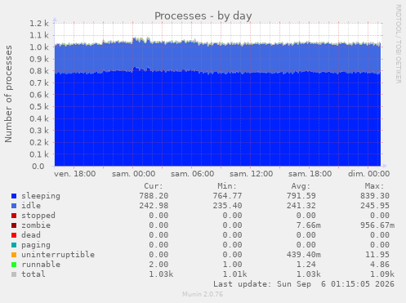The width and height of the screenshot is (406, 303).
Task: Click the zombie legend color swatch
Action: (x=14, y=225)
